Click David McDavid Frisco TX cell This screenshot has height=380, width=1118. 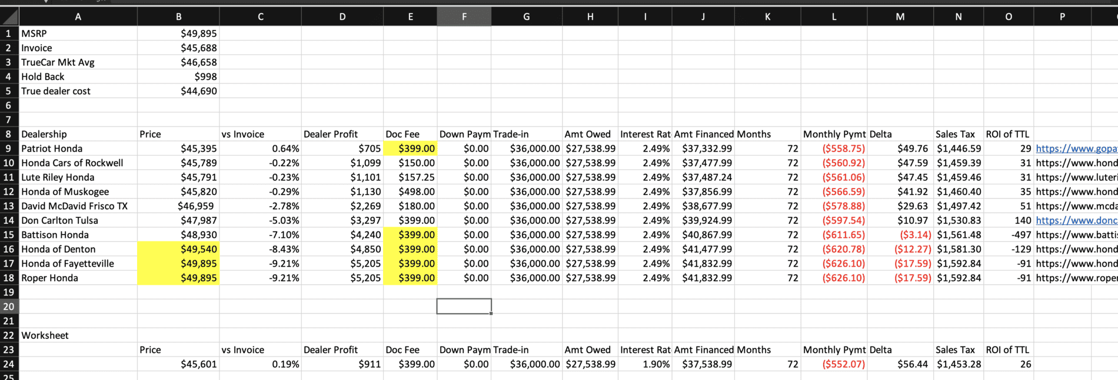pyautogui.click(x=78, y=206)
